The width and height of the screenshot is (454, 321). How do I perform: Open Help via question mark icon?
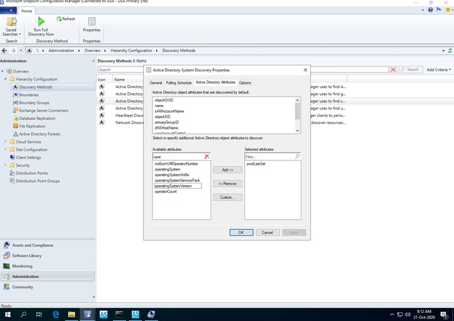pyautogui.click(x=431, y=10)
